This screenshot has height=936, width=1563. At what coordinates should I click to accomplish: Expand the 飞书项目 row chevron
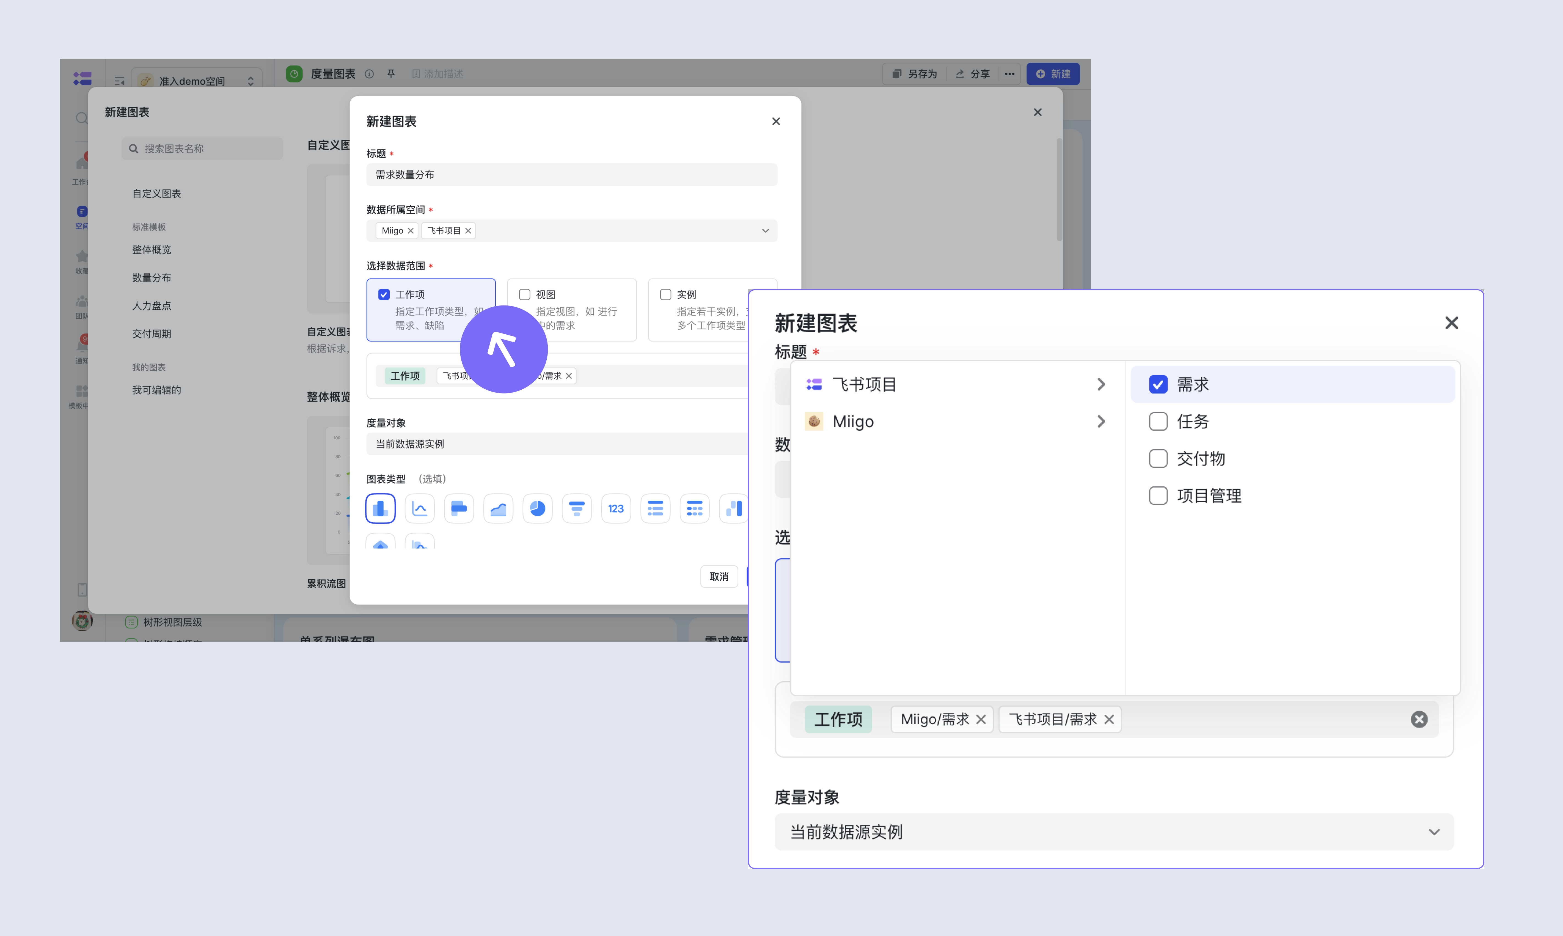coord(1101,384)
